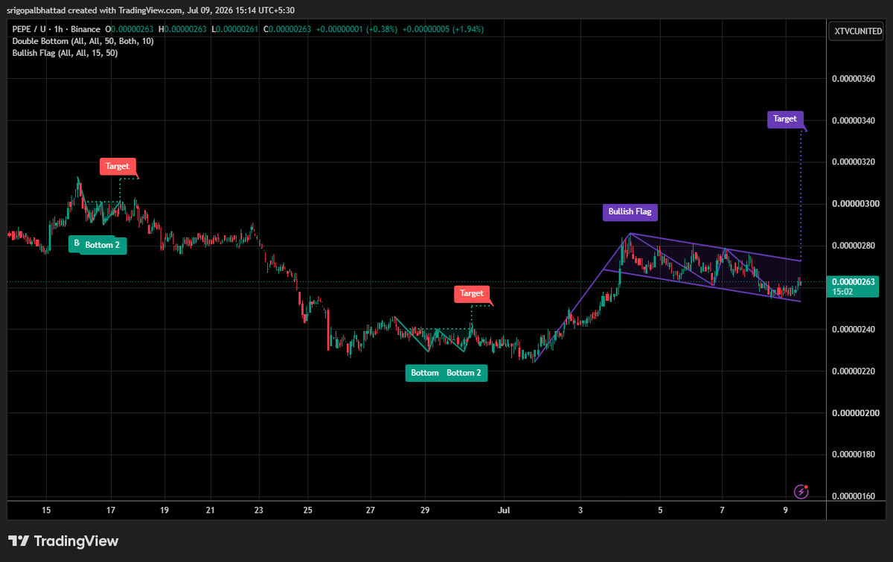This screenshot has height=562, width=893.
Task: Click date 27 on the time axis
Action: [x=371, y=511]
